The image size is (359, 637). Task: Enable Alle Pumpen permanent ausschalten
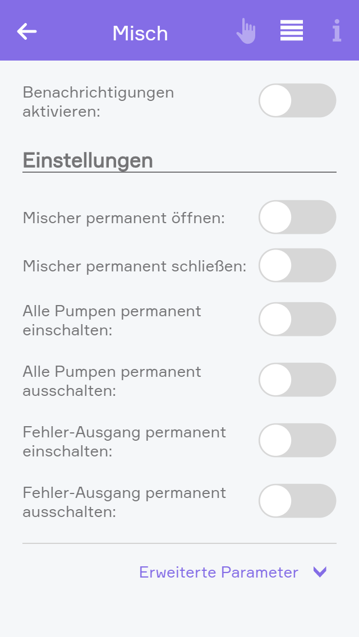pyautogui.click(x=297, y=380)
